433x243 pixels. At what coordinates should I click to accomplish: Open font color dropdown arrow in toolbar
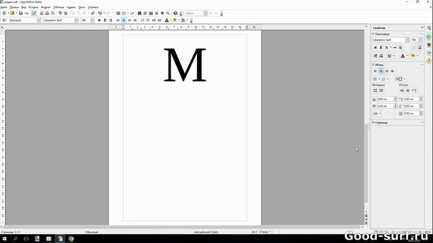tap(170, 20)
